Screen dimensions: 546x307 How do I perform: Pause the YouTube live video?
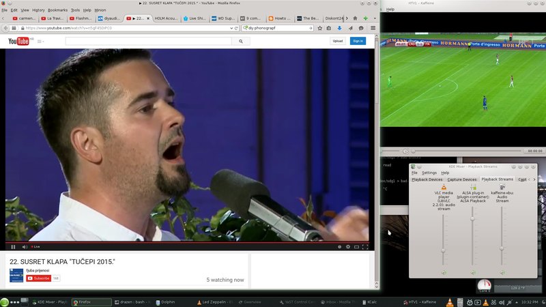pos(13,247)
